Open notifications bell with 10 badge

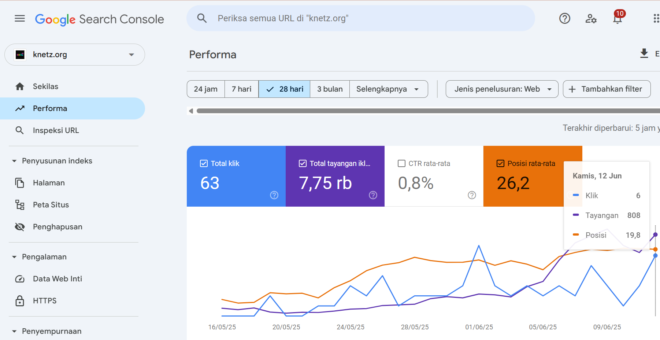[618, 18]
